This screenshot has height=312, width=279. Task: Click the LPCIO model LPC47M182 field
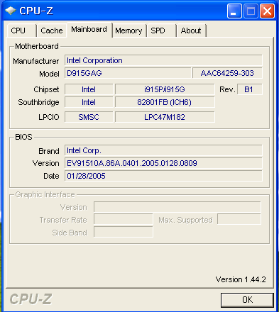[x=165, y=117]
